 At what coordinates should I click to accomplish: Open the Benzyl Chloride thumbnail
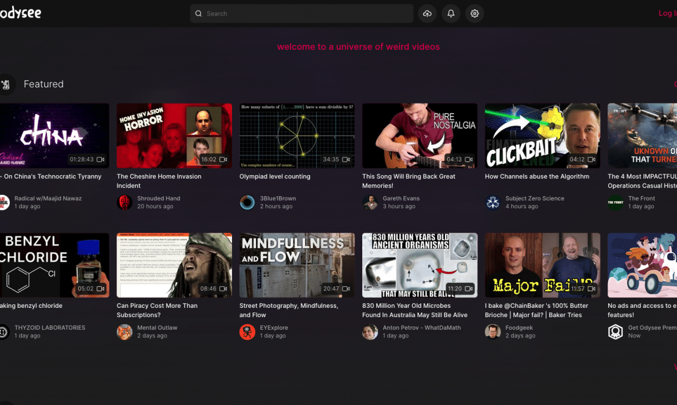pos(54,265)
